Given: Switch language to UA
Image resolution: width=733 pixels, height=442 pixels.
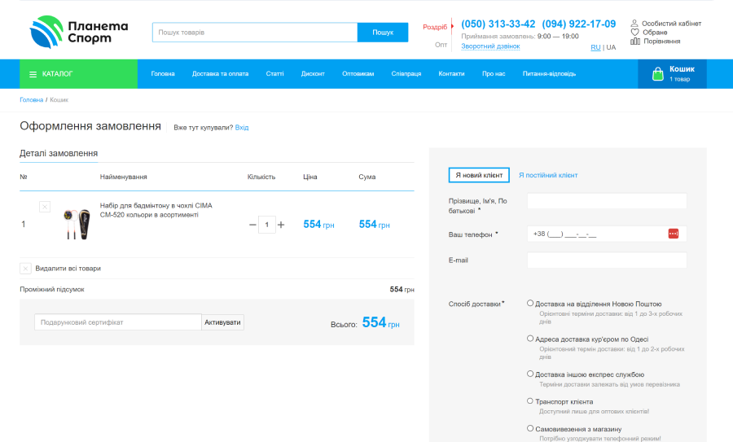Looking at the screenshot, I should pyautogui.click(x=611, y=47).
